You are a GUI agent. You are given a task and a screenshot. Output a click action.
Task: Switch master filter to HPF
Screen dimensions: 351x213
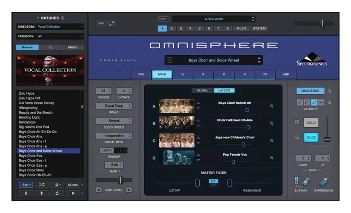click(x=214, y=185)
